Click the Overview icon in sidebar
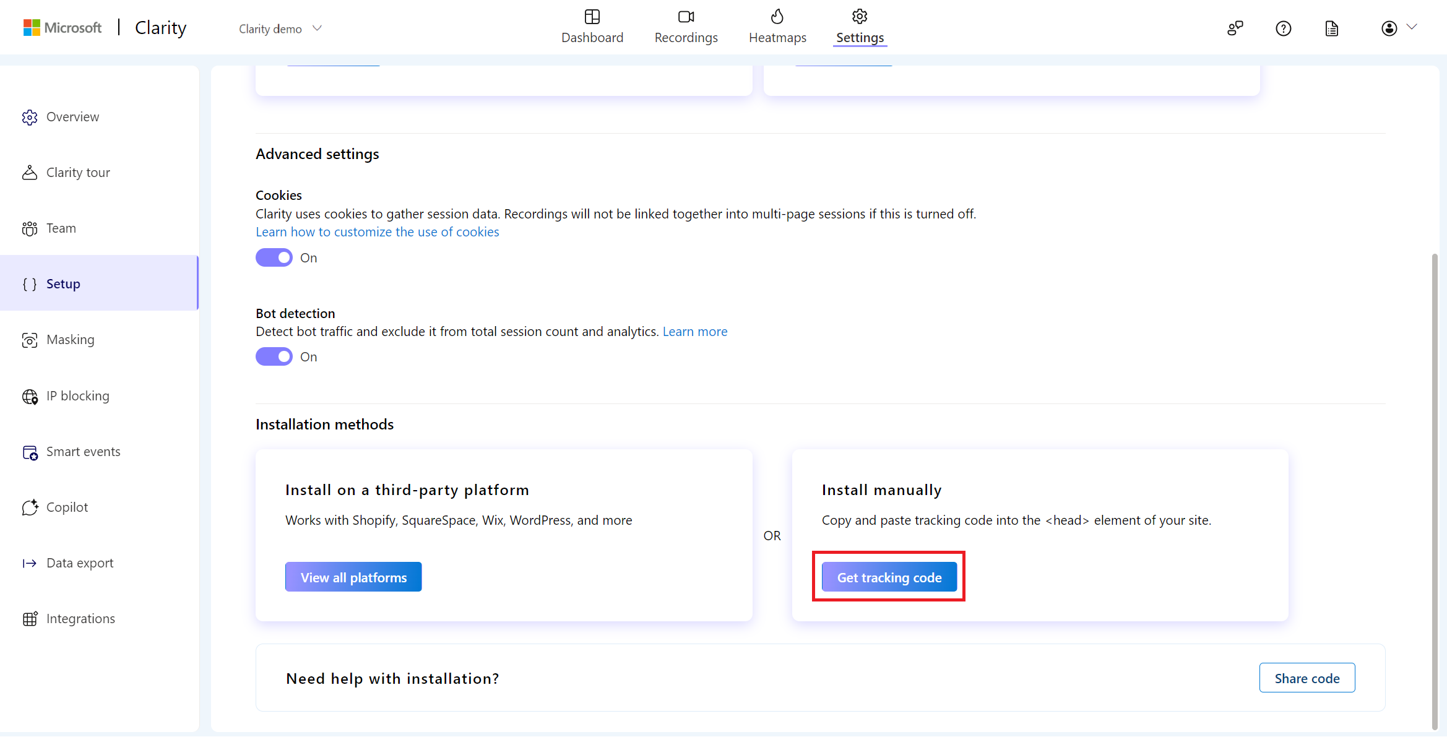 tap(29, 116)
